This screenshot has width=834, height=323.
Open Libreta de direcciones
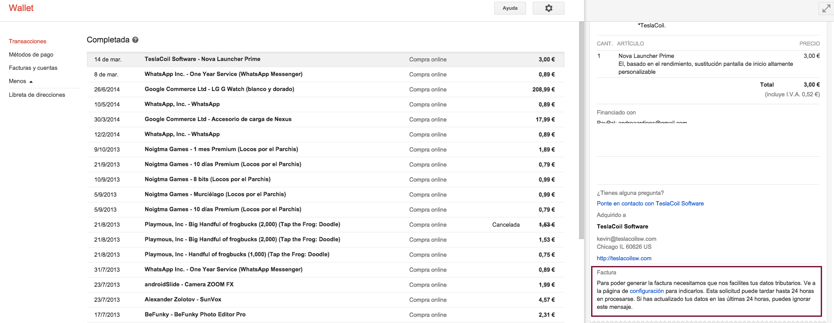click(x=37, y=95)
